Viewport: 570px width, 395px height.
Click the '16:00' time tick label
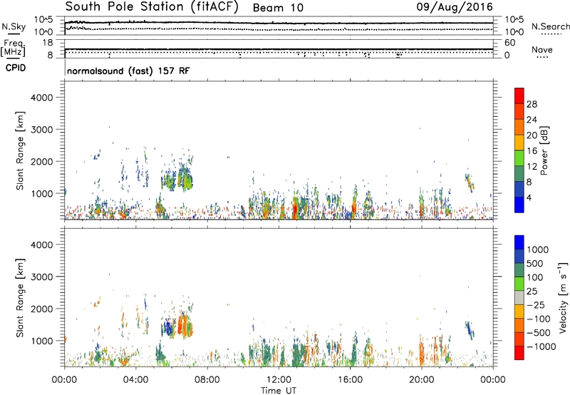350,380
